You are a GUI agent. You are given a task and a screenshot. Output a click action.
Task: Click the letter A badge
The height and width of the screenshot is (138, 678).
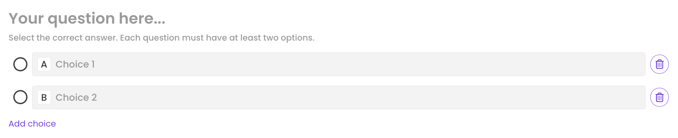(44, 64)
